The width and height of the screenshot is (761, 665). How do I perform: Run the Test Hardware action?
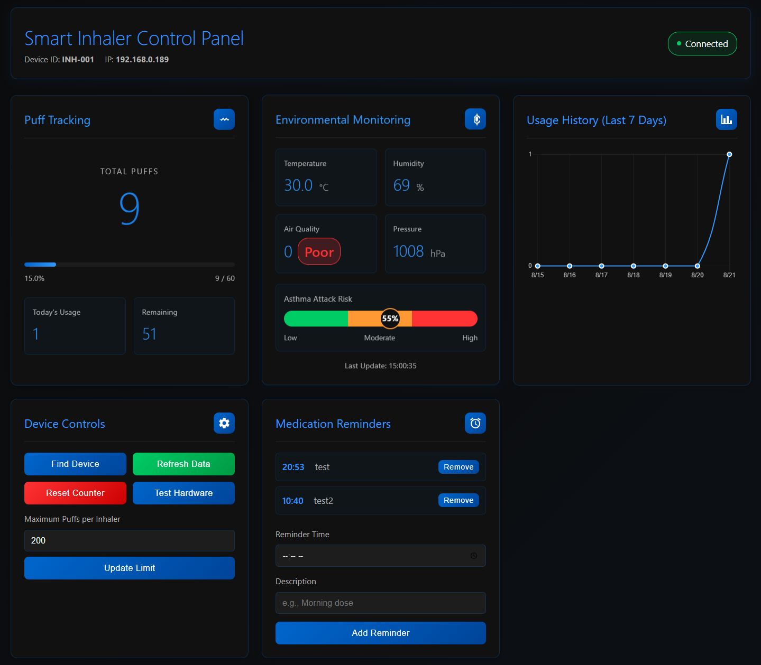pyautogui.click(x=184, y=493)
